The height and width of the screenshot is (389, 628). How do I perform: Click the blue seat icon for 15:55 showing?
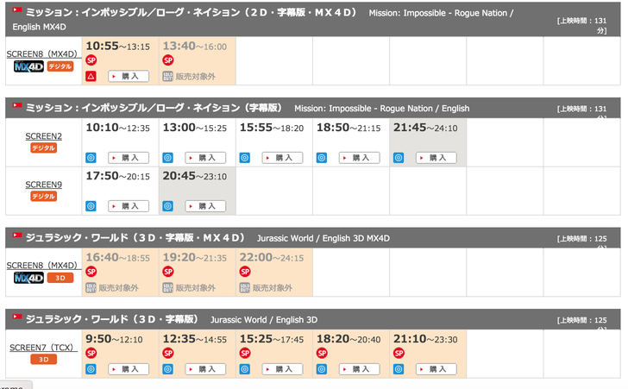[x=245, y=158]
